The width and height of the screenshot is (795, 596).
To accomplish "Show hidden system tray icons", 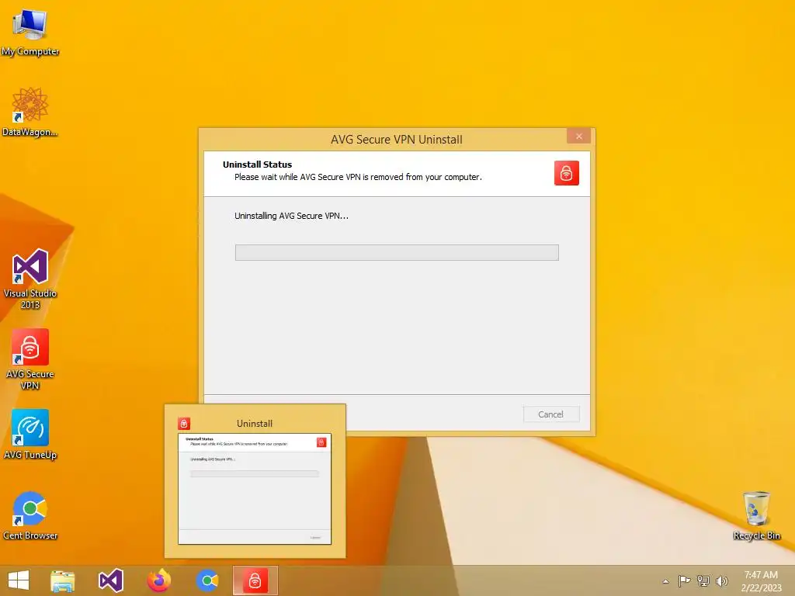I will (x=665, y=581).
